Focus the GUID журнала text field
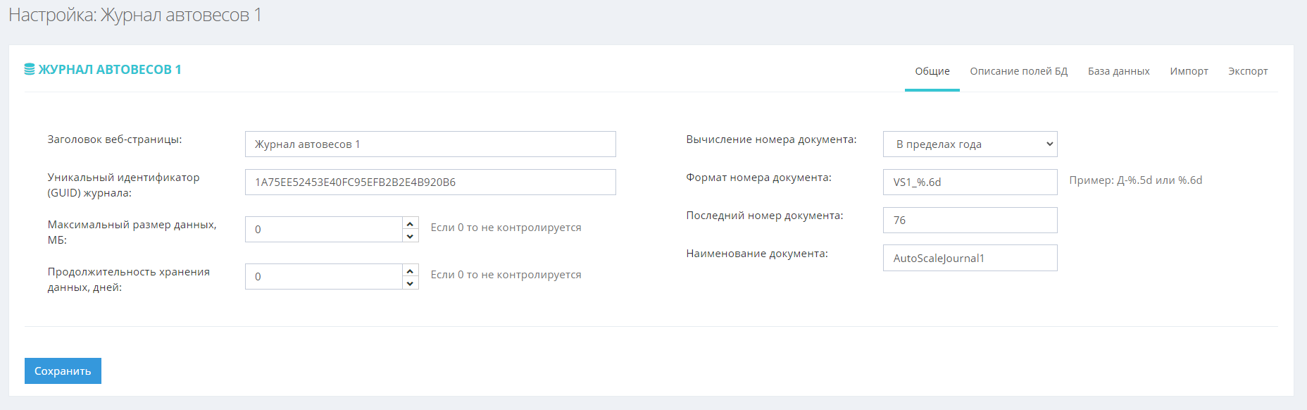 [430, 182]
